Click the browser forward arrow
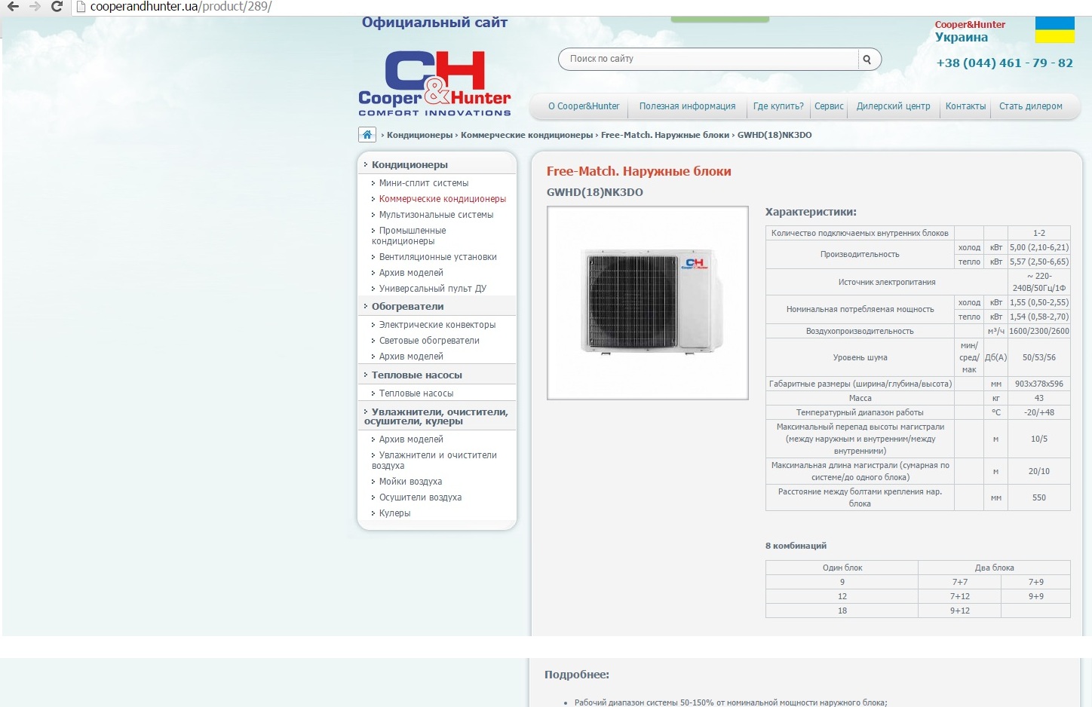The width and height of the screenshot is (1092, 707). point(35,7)
